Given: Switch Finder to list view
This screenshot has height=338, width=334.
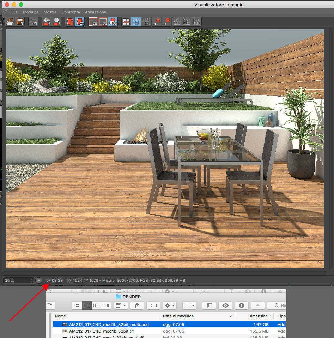Looking at the screenshot, I should coord(87,305).
